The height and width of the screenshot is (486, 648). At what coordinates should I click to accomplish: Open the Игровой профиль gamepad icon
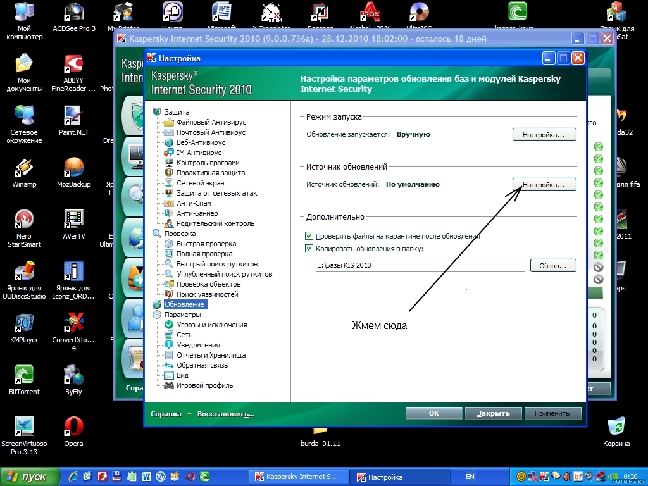pos(168,385)
